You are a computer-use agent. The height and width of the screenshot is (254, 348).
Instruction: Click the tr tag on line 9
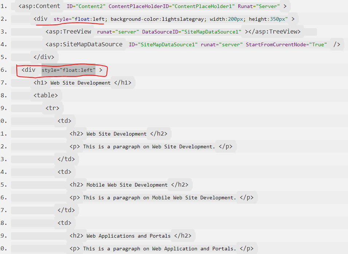(52, 108)
